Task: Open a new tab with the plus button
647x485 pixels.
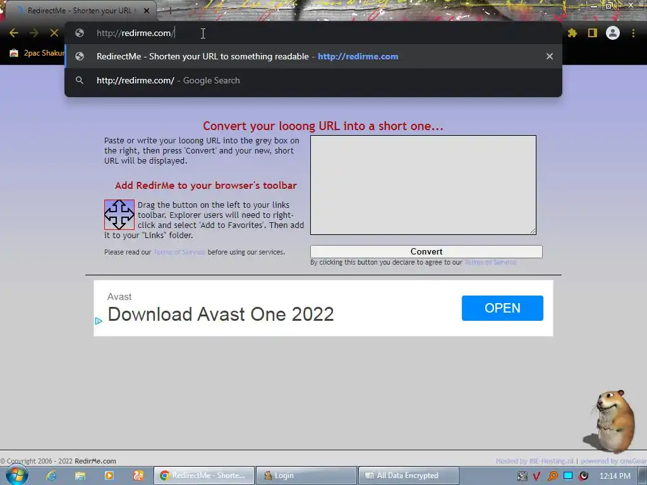Action: [x=169, y=11]
